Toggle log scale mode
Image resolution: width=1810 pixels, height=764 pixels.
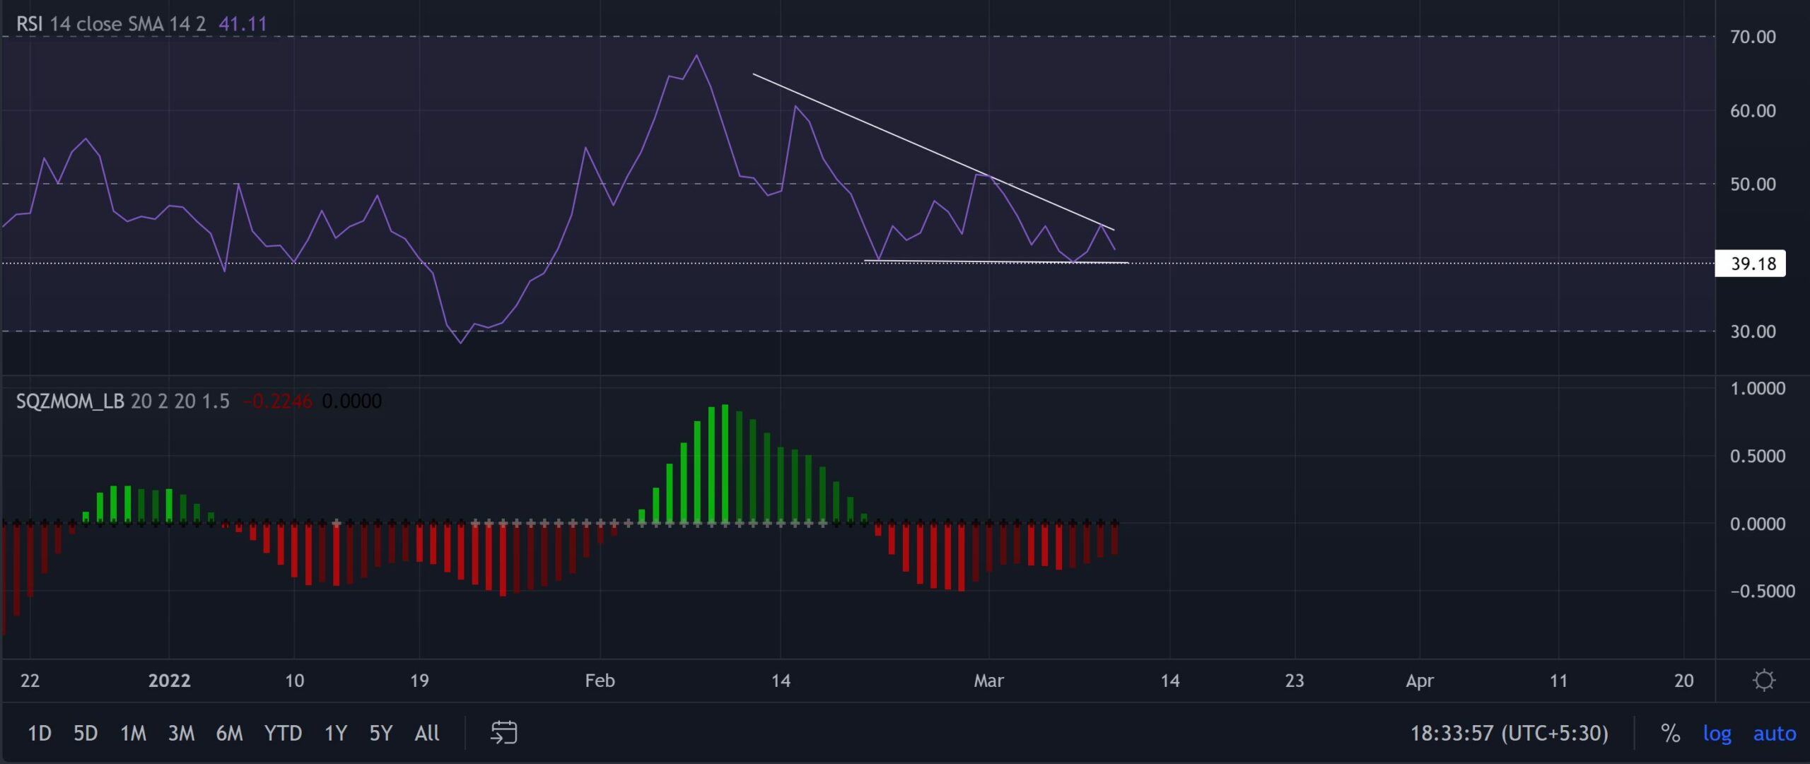(1717, 733)
